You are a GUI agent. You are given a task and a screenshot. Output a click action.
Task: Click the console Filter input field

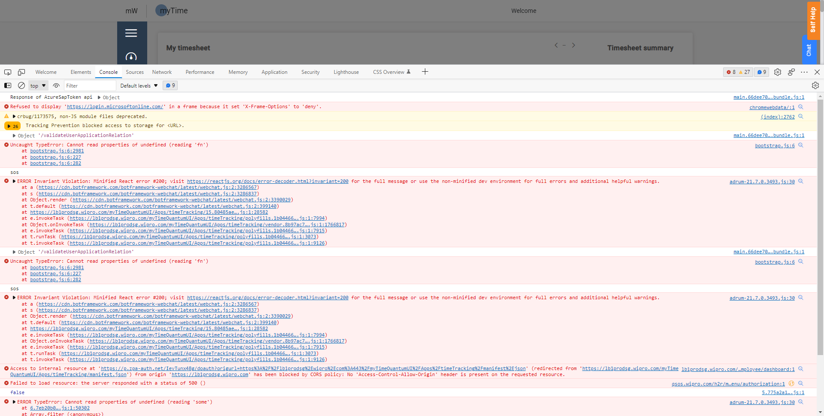(x=90, y=85)
